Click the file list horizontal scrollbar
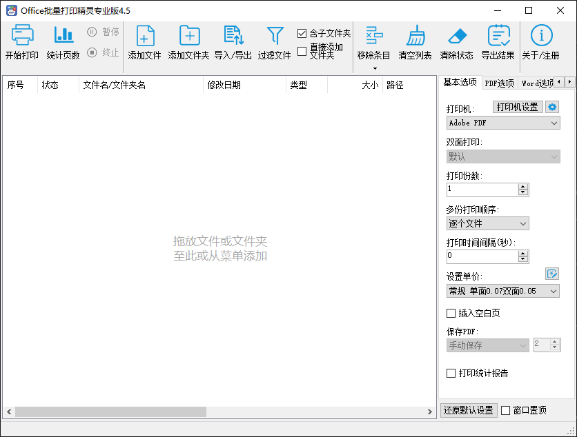 110,411
